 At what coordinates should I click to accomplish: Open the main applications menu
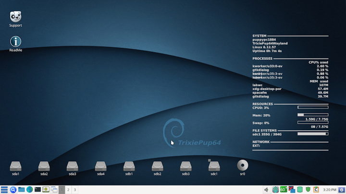[x=4, y=190]
